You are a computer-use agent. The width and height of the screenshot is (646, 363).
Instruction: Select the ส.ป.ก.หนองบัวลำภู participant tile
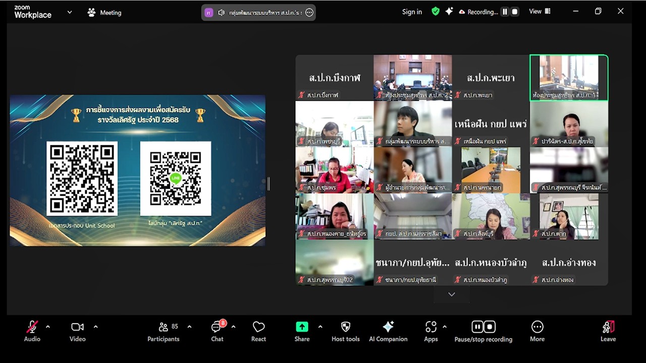point(491,263)
